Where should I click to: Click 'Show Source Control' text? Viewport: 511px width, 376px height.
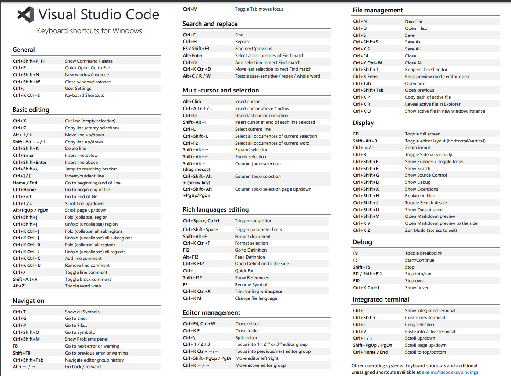pos(426,175)
